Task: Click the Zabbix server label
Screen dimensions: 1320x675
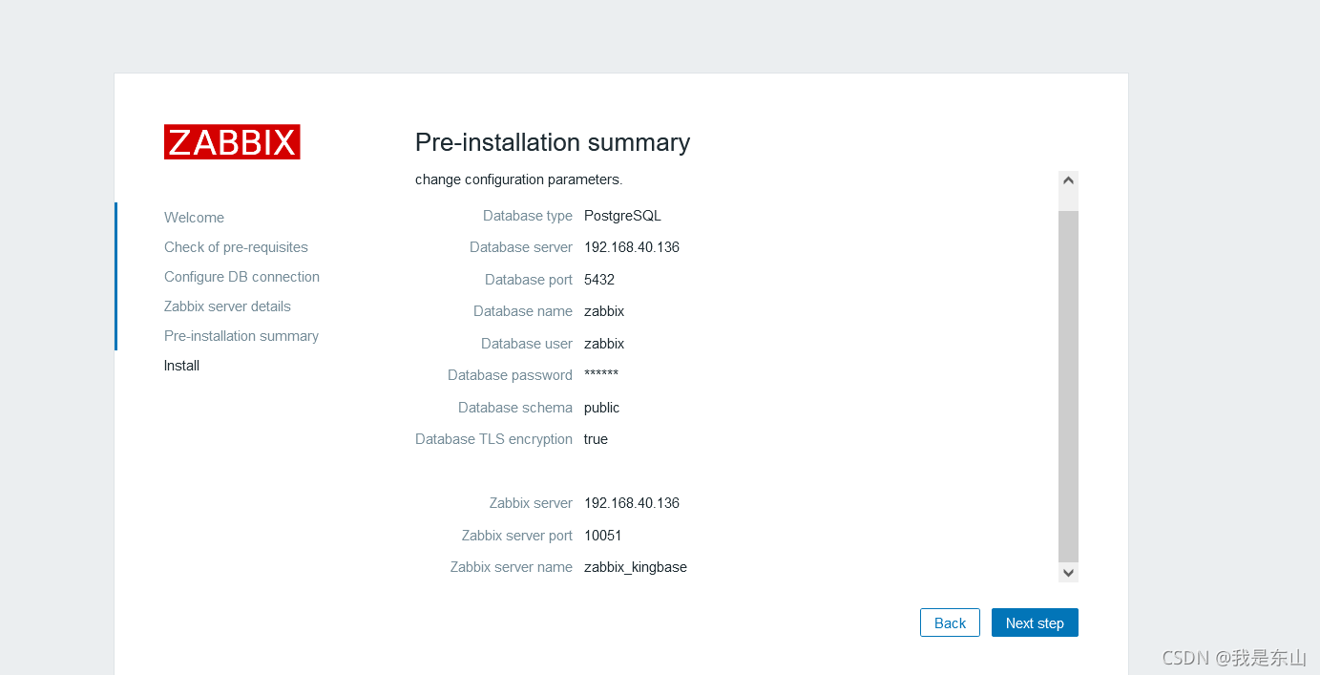Action: (531, 503)
